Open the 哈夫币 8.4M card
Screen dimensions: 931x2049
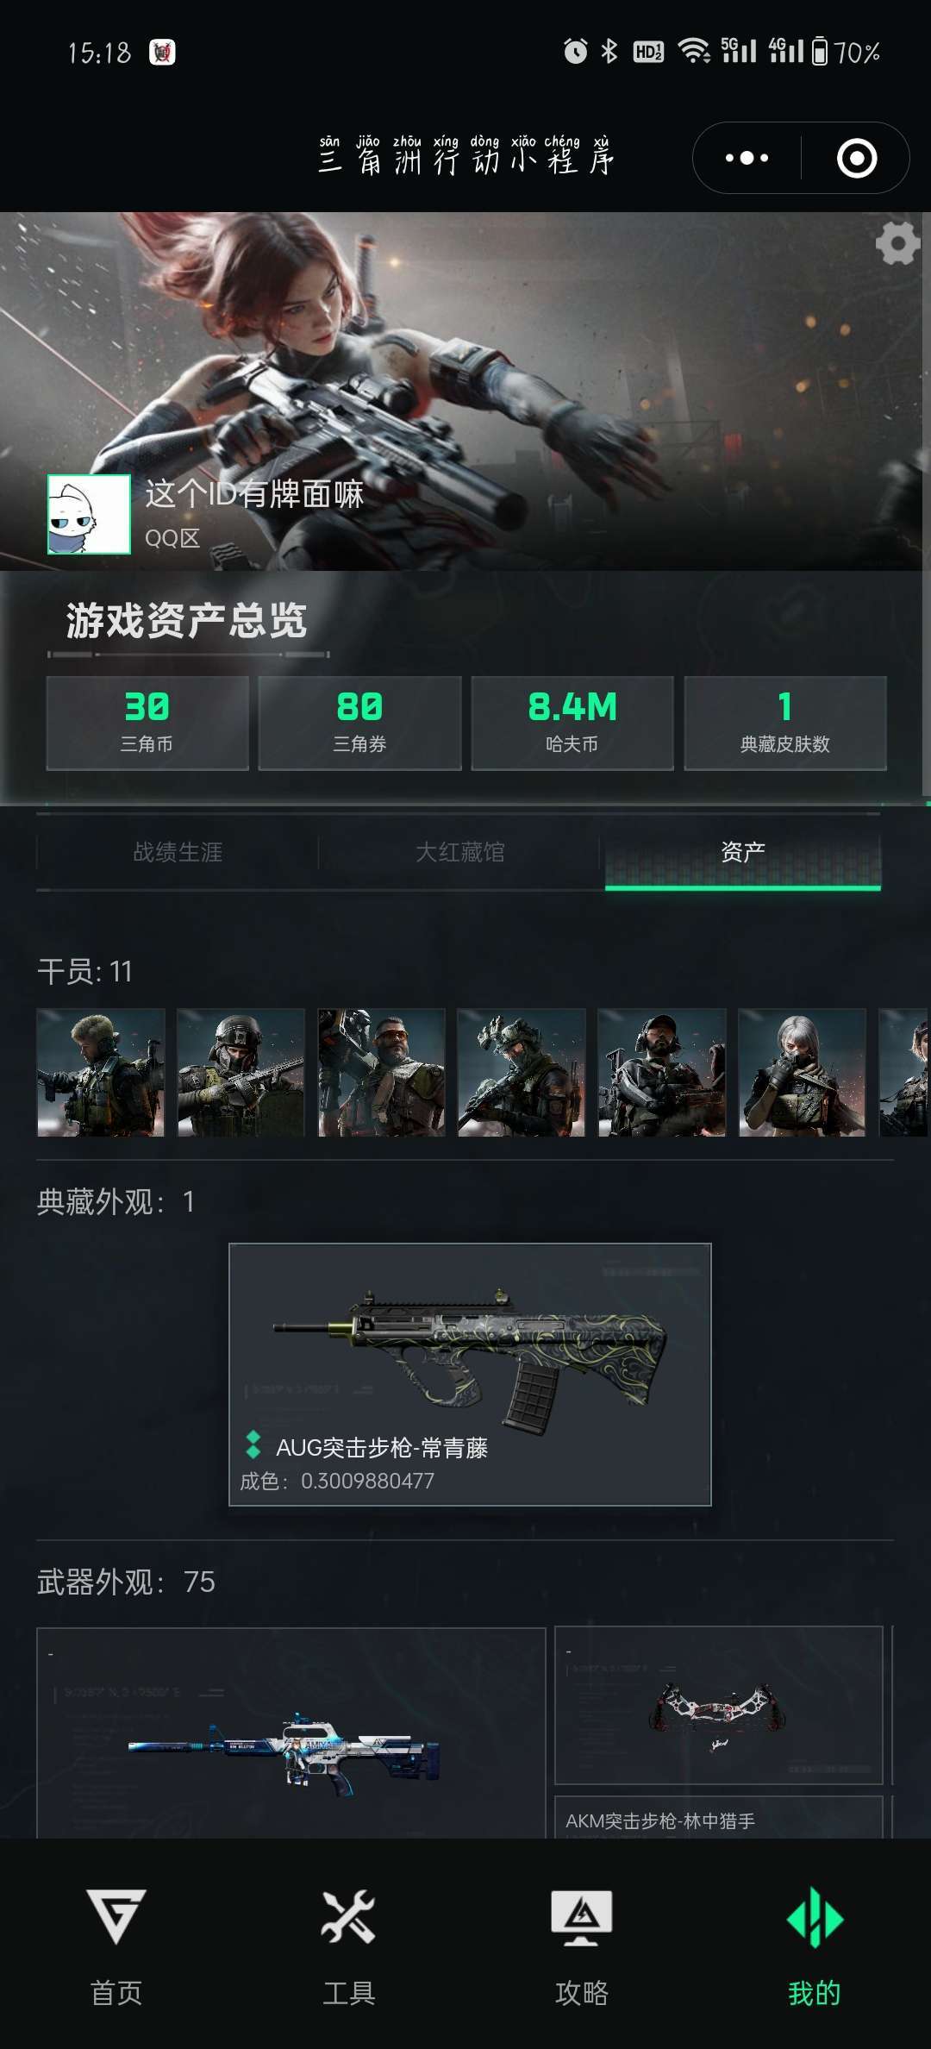(572, 723)
